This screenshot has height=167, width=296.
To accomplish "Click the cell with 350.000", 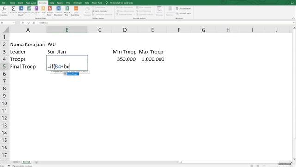I will pos(125,59).
